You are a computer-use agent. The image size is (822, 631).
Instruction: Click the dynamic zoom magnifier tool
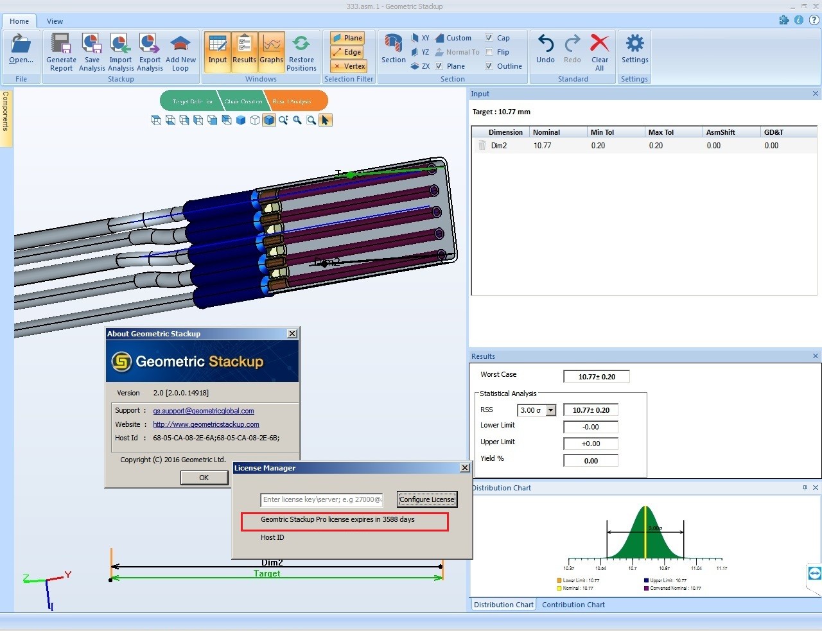point(283,120)
